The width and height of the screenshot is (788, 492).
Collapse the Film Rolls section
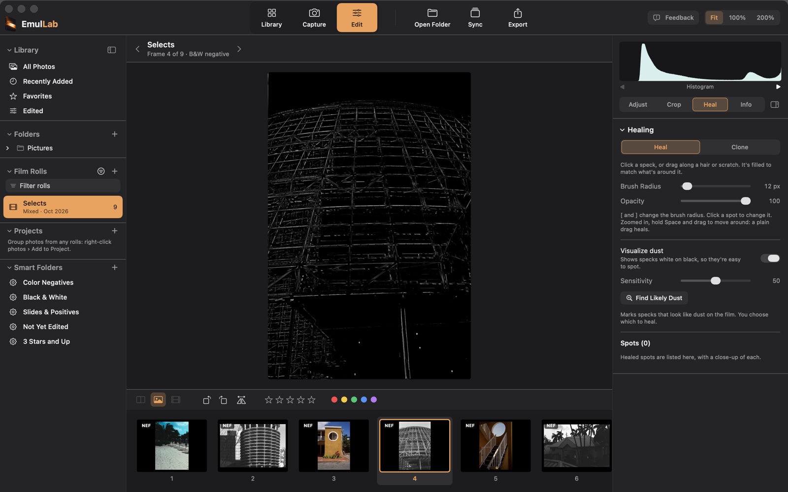pos(9,171)
